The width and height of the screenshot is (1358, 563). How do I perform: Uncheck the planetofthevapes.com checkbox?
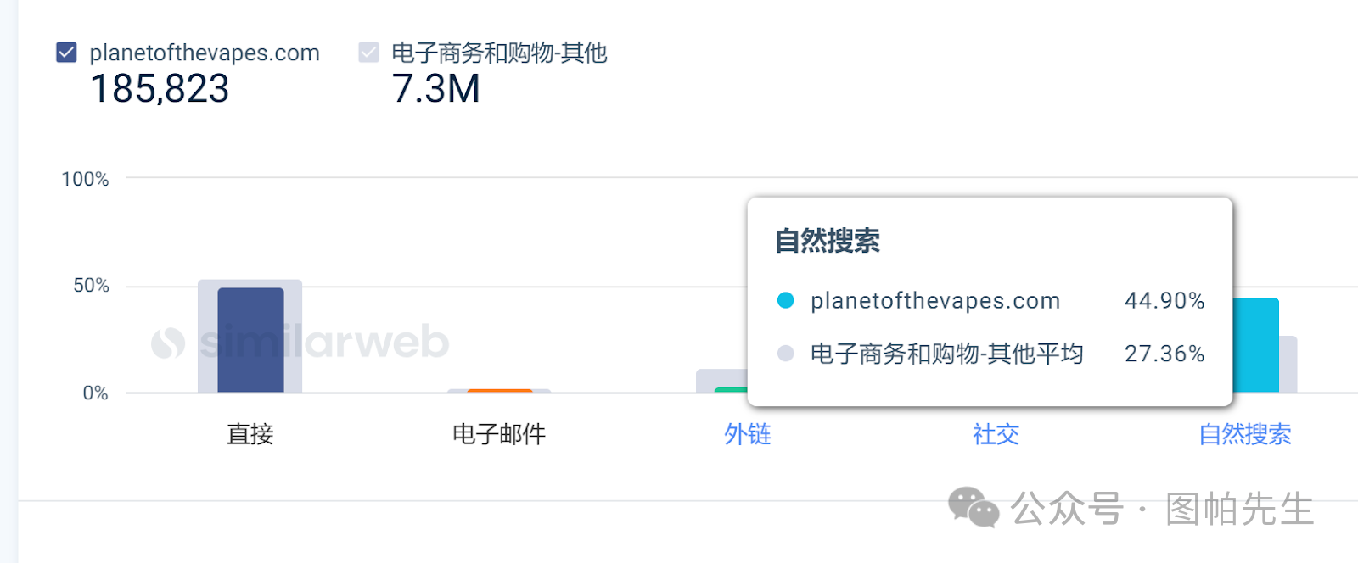tap(66, 53)
